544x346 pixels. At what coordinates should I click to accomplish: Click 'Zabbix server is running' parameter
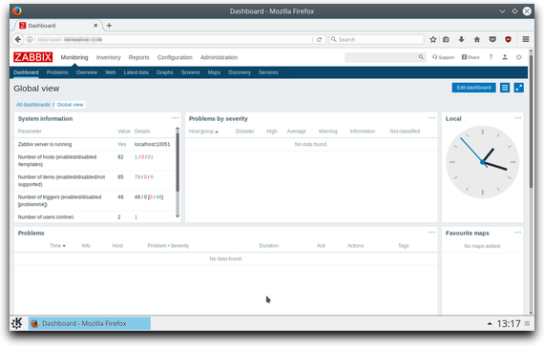(x=45, y=144)
